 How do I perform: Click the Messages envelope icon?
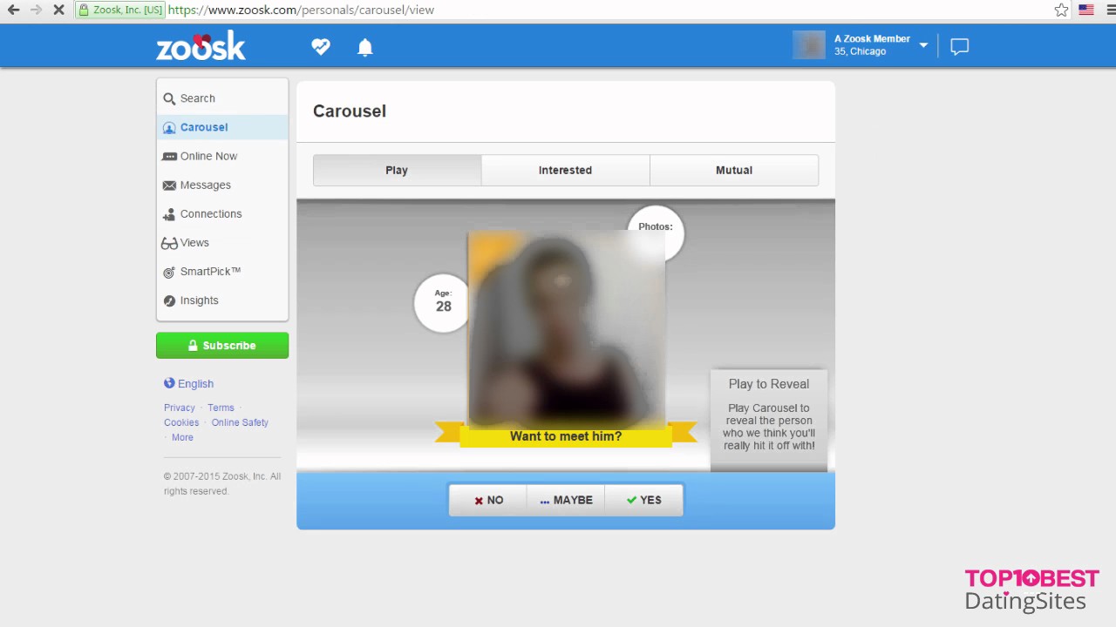[169, 185]
